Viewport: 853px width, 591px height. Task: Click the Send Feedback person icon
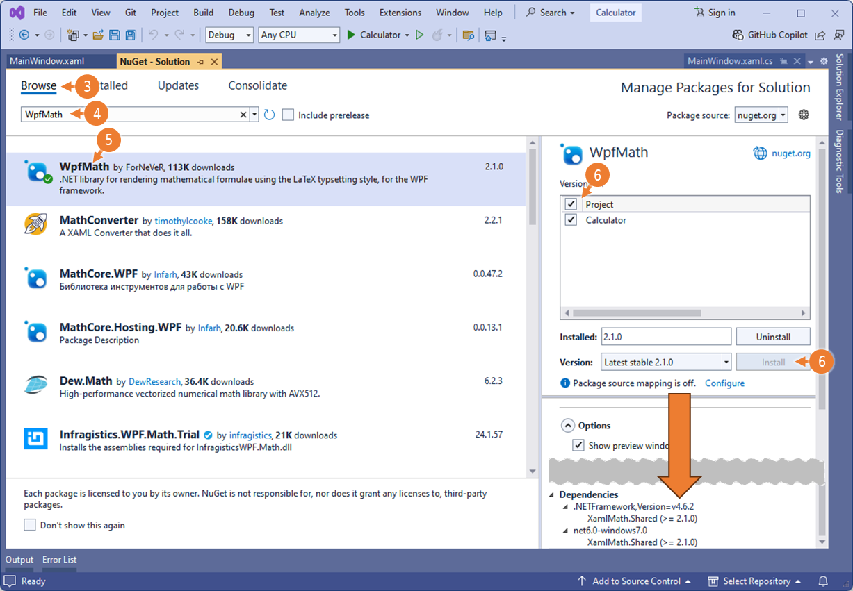tap(838, 35)
